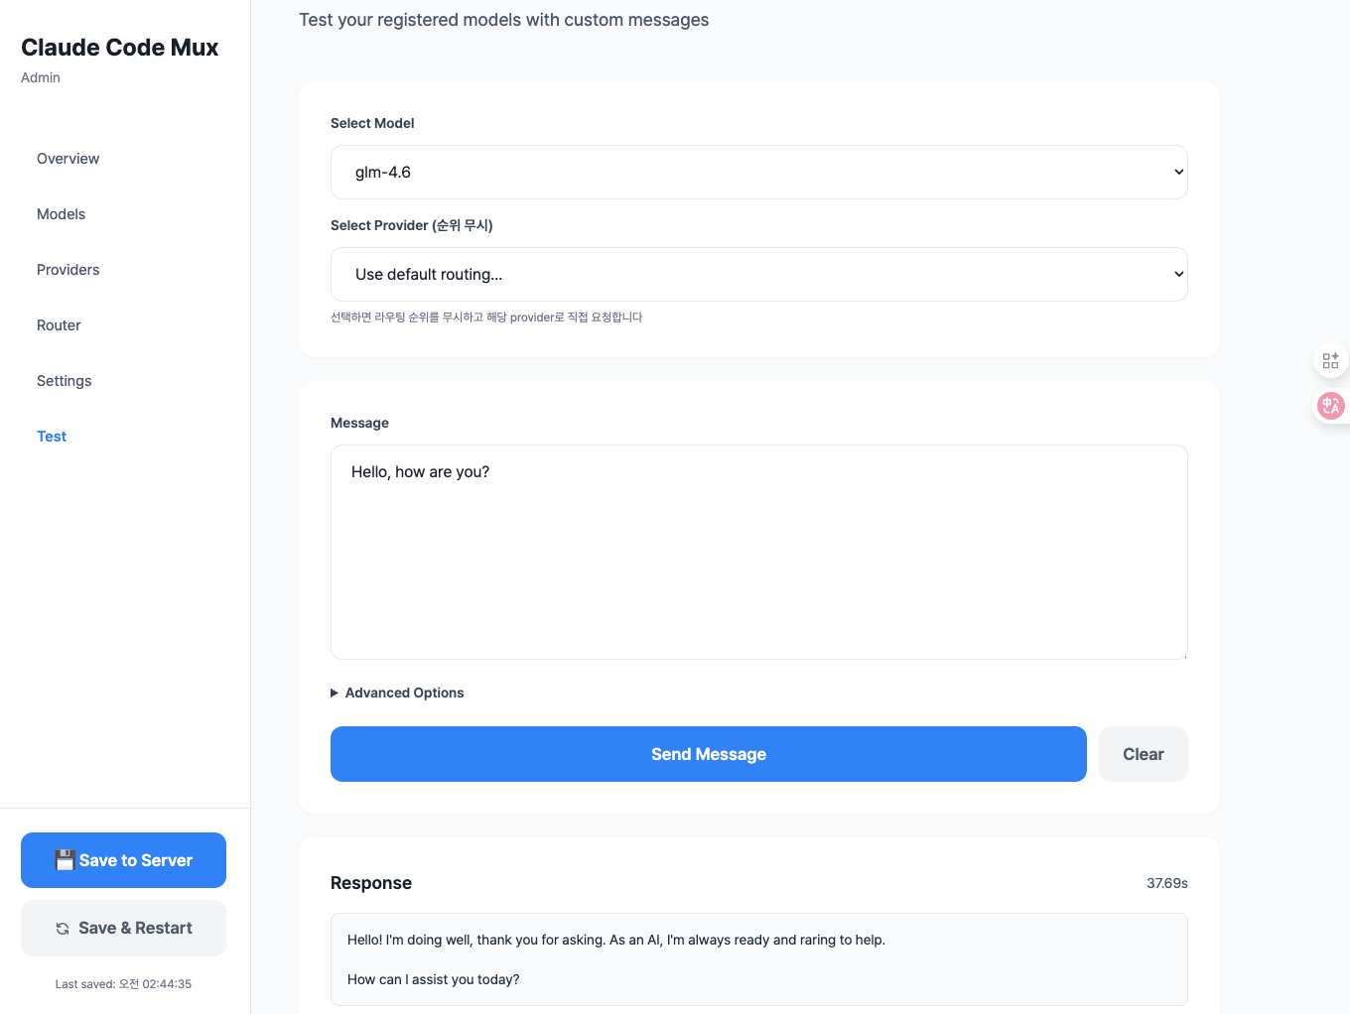
Task: Open the Select Model dropdown showing glm-4.6
Action: tap(758, 172)
